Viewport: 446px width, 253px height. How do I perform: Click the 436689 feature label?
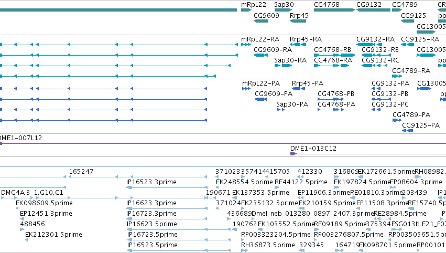click(239, 214)
